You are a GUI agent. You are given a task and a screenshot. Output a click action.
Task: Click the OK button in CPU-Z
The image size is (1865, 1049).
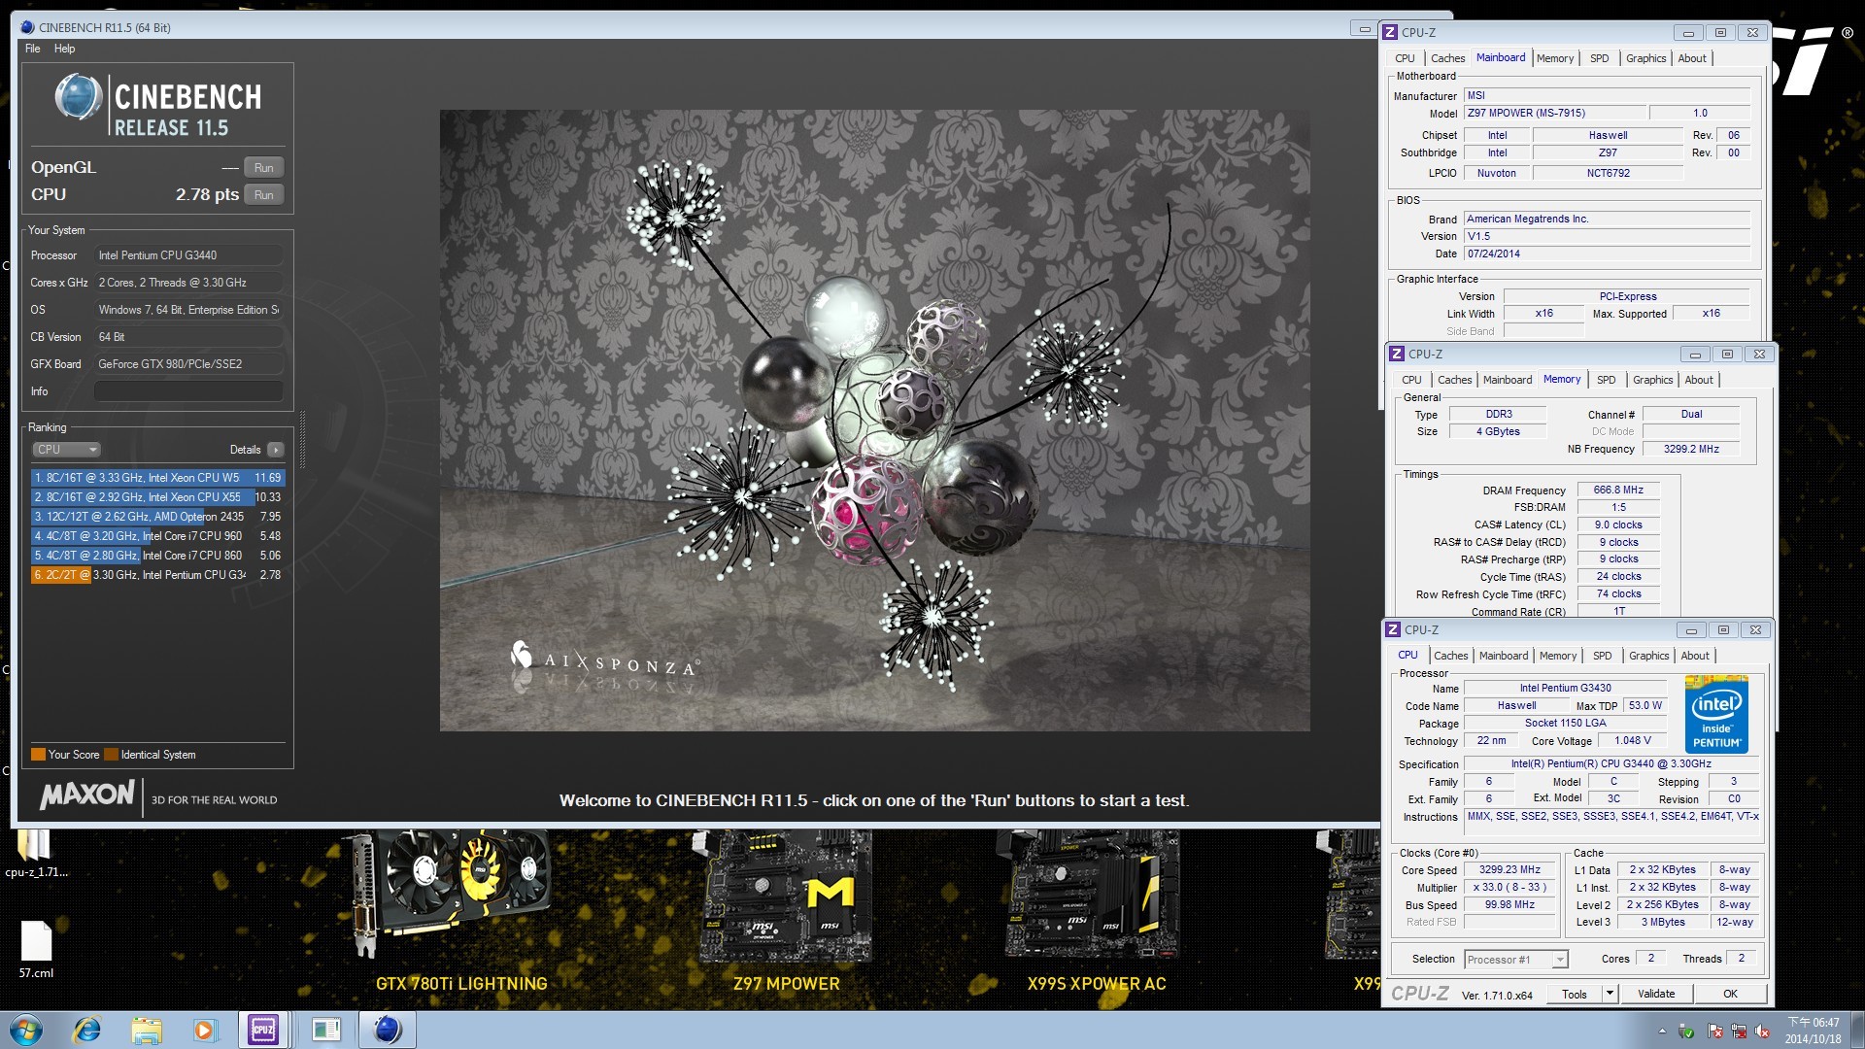coord(1730,994)
